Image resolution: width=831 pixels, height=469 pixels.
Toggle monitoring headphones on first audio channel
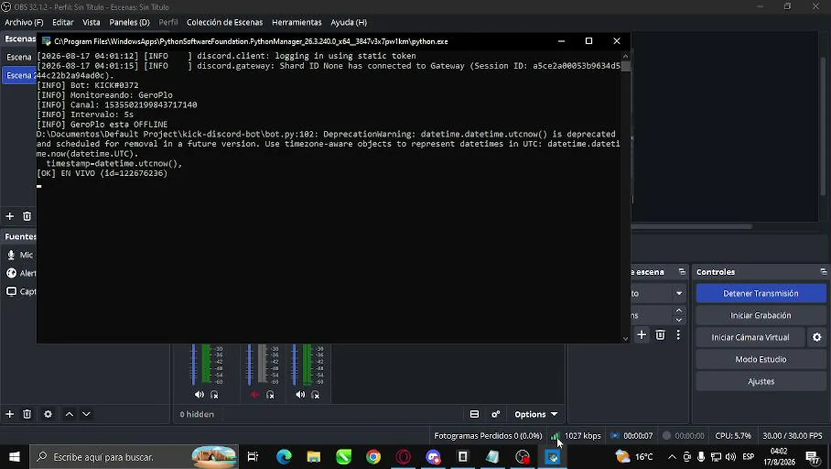pyautogui.click(x=214, y=394)
